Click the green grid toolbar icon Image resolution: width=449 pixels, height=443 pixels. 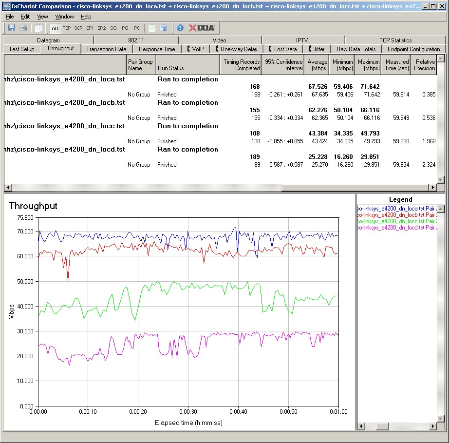(x=152, y=28)
